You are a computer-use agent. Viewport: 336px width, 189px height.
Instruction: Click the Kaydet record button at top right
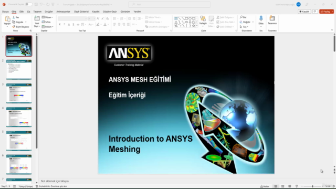(x=304, y=12)
